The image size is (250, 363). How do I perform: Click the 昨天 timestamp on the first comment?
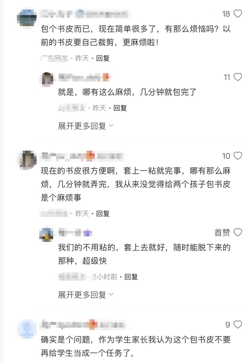coord(81,59)
